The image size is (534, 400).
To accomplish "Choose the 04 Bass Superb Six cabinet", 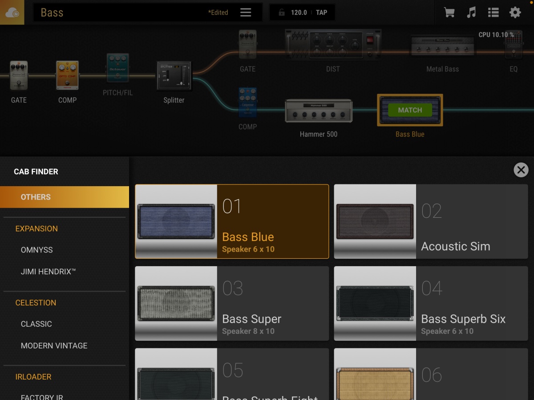I will coord(431,304).
